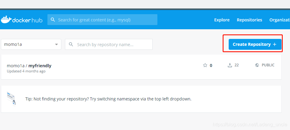Click the download count 22
The width and height of the screenshot is (290, 130).
click(237, 65)
